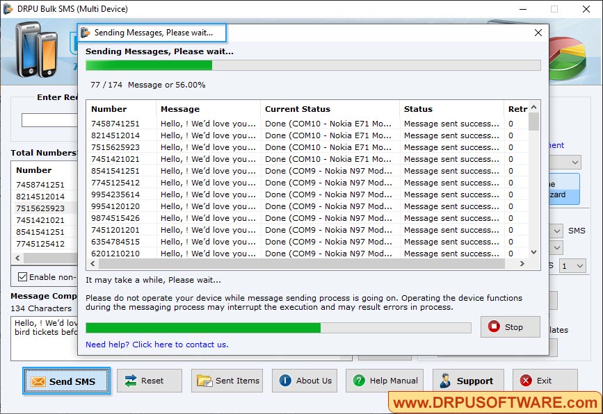Screen dimensions: 603x414
Task: Click the vertical scrollbar thumb of the message list
Action: (x=533, y=122)
